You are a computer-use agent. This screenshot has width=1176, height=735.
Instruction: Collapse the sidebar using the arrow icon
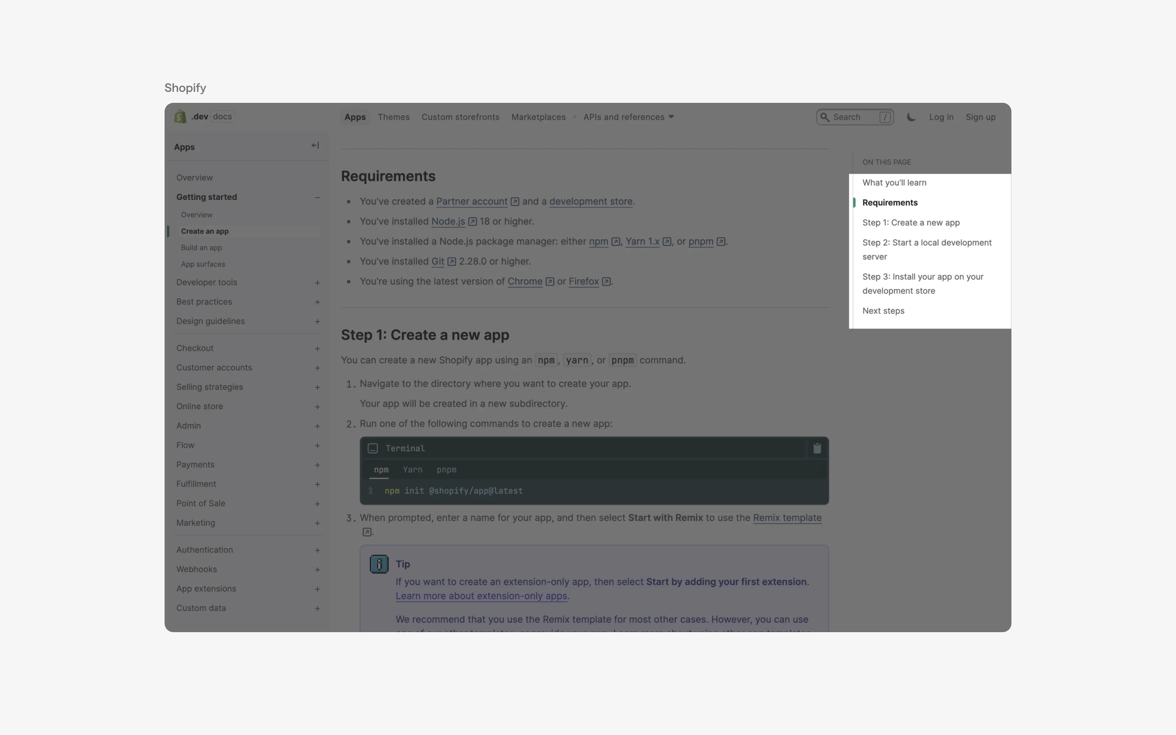click(x=315, y=146)
